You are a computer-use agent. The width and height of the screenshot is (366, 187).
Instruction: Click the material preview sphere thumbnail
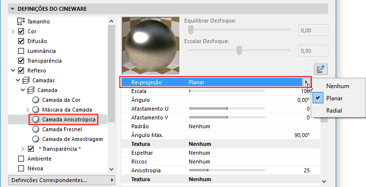click(150, 46)
